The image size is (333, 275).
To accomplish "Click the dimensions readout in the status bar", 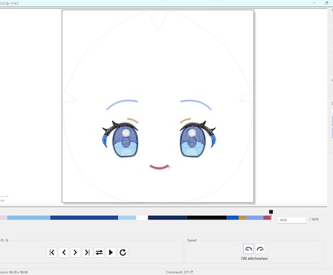I will pyautogui.click(x=14, y=272).
